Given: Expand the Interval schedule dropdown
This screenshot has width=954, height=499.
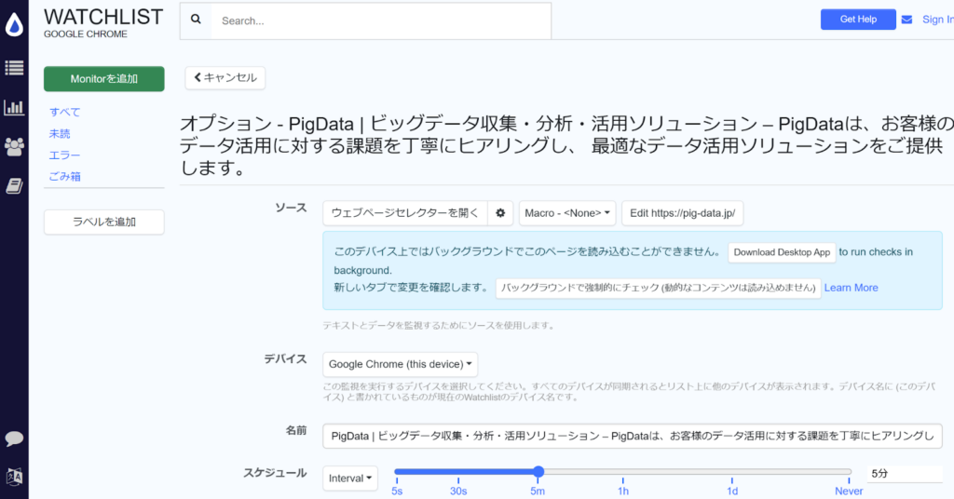Looking at the screenshot, I should 350,479.
